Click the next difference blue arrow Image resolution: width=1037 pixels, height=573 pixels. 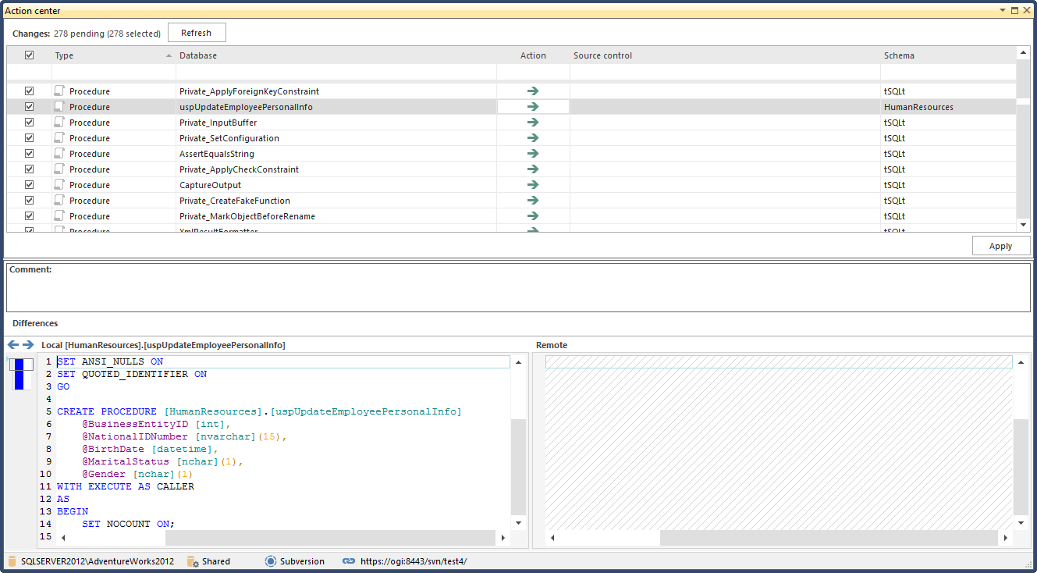coord(28,345)
